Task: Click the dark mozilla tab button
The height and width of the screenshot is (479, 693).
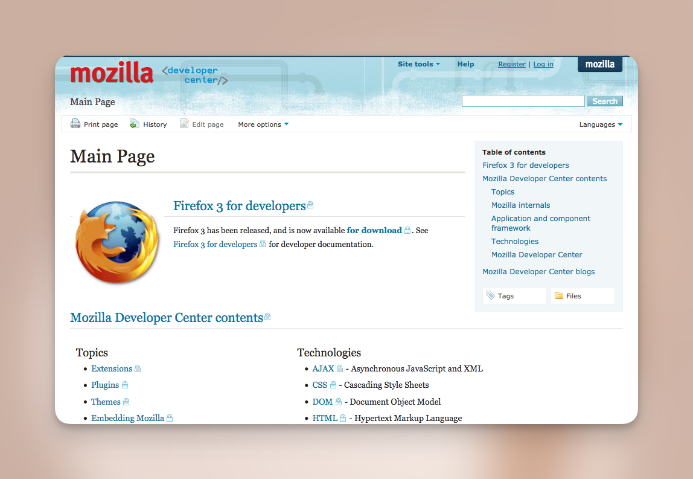Action: [599, 64]
